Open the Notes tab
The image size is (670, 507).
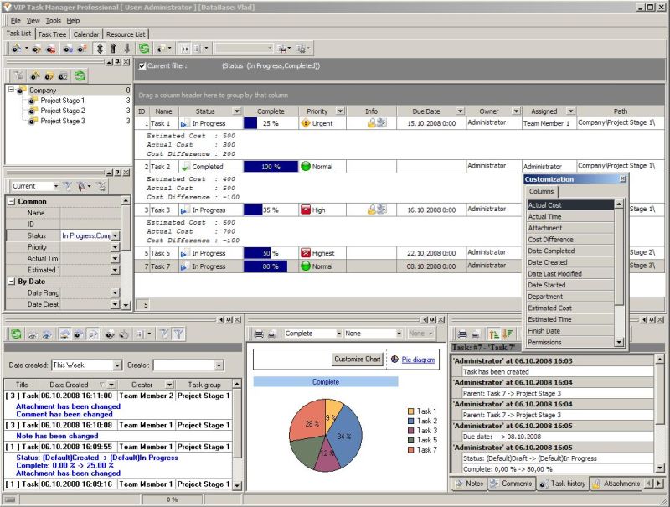point(469,484)
